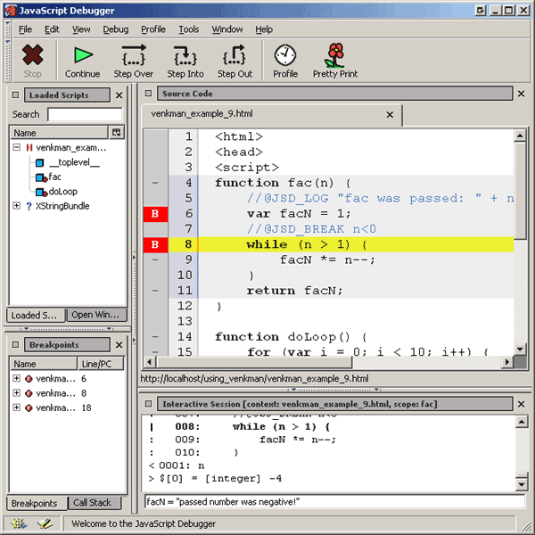Set a breakpoint in the line 14 margin
The image size is (535, 535).
click(x=155, y=337)
